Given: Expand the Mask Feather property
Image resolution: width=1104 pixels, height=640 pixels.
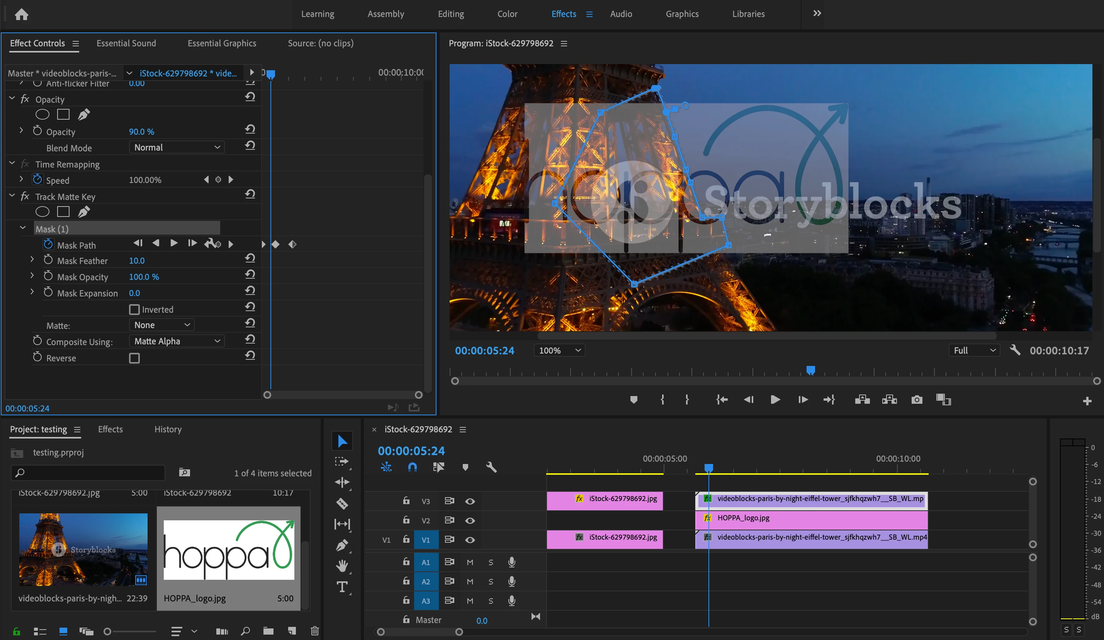Looking at the screenshot, I should [32, 260].
